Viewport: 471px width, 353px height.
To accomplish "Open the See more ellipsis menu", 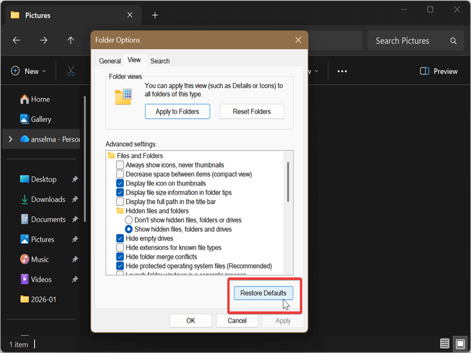I will [342, 71].
